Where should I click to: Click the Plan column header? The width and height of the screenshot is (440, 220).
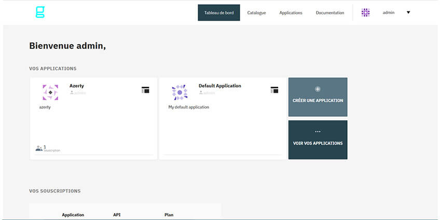[169, 215]
